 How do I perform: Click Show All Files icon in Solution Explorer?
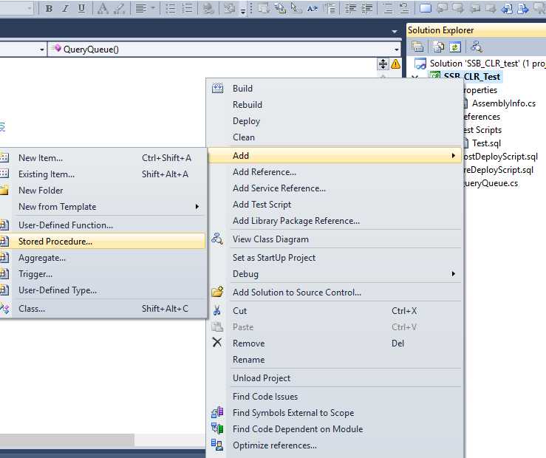pyautogui.click(x=439, y=47)
